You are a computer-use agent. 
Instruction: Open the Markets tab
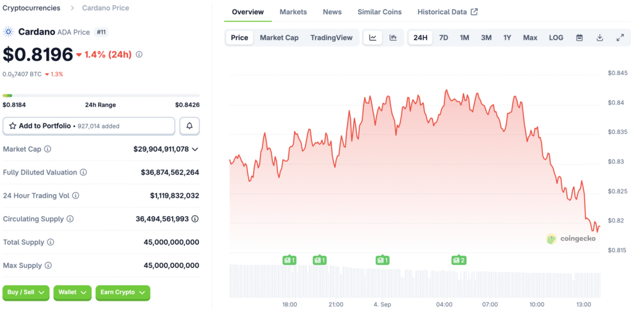click(293, 12)
